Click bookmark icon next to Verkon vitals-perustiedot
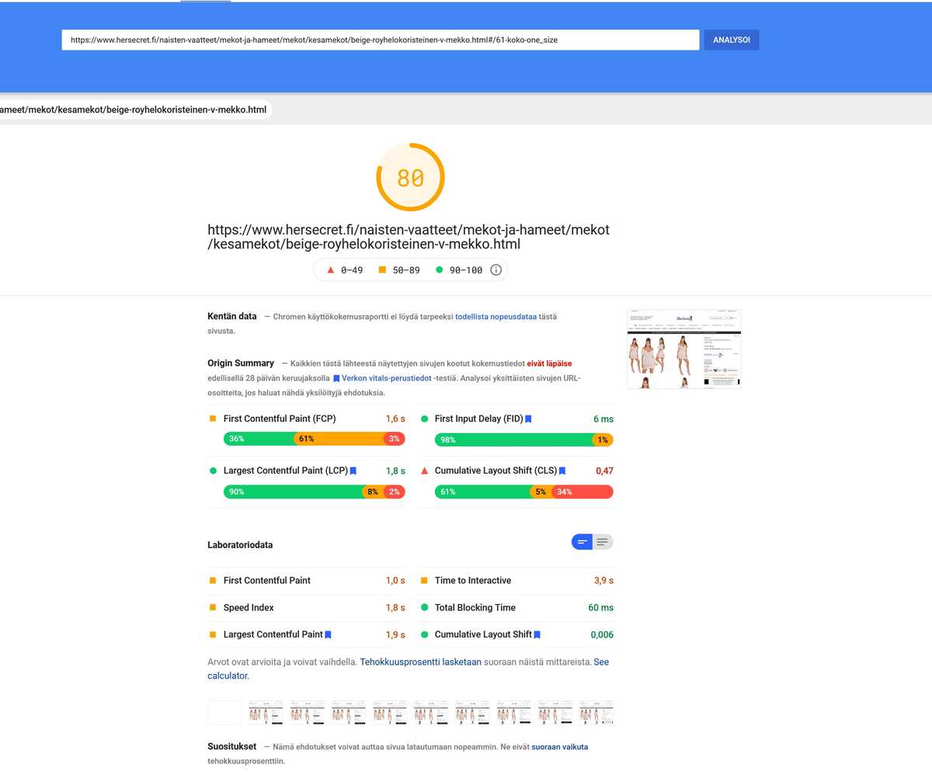The height and width of the screenshot is (775, 932). coord(336,378)
